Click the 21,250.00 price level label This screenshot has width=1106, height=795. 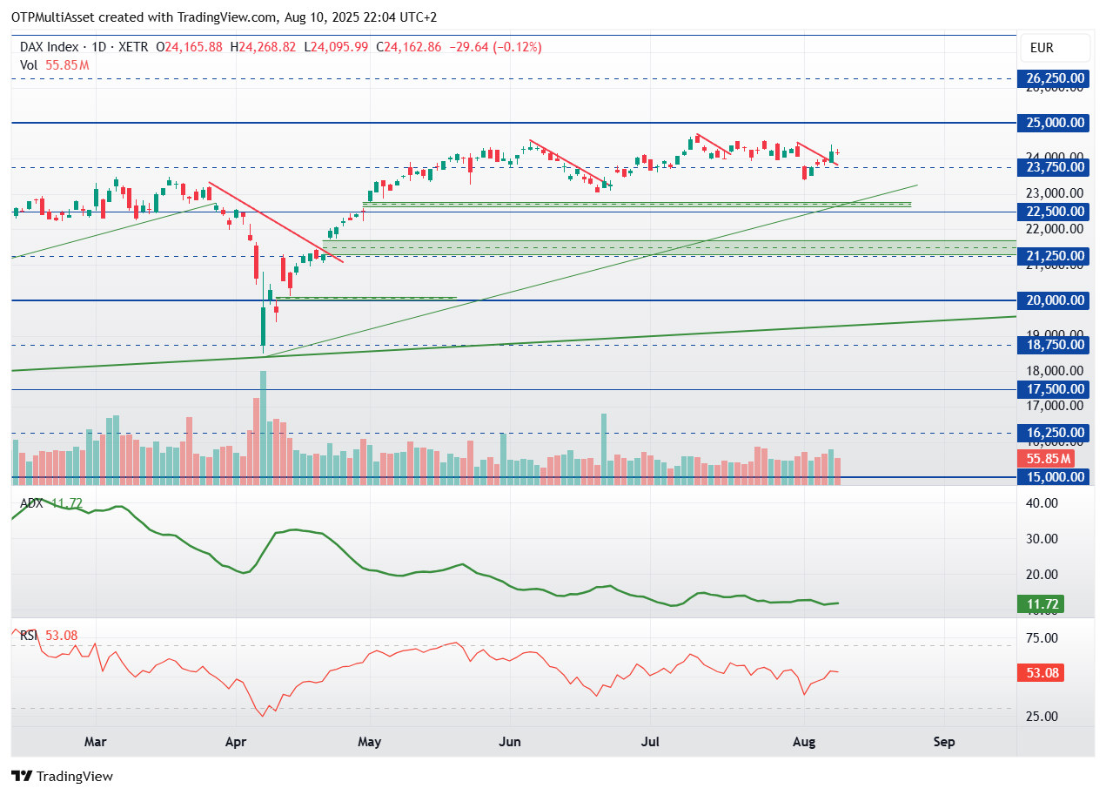click(x=1053, y=256)
